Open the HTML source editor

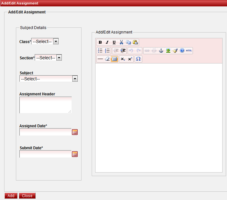(x=189, y=51)
